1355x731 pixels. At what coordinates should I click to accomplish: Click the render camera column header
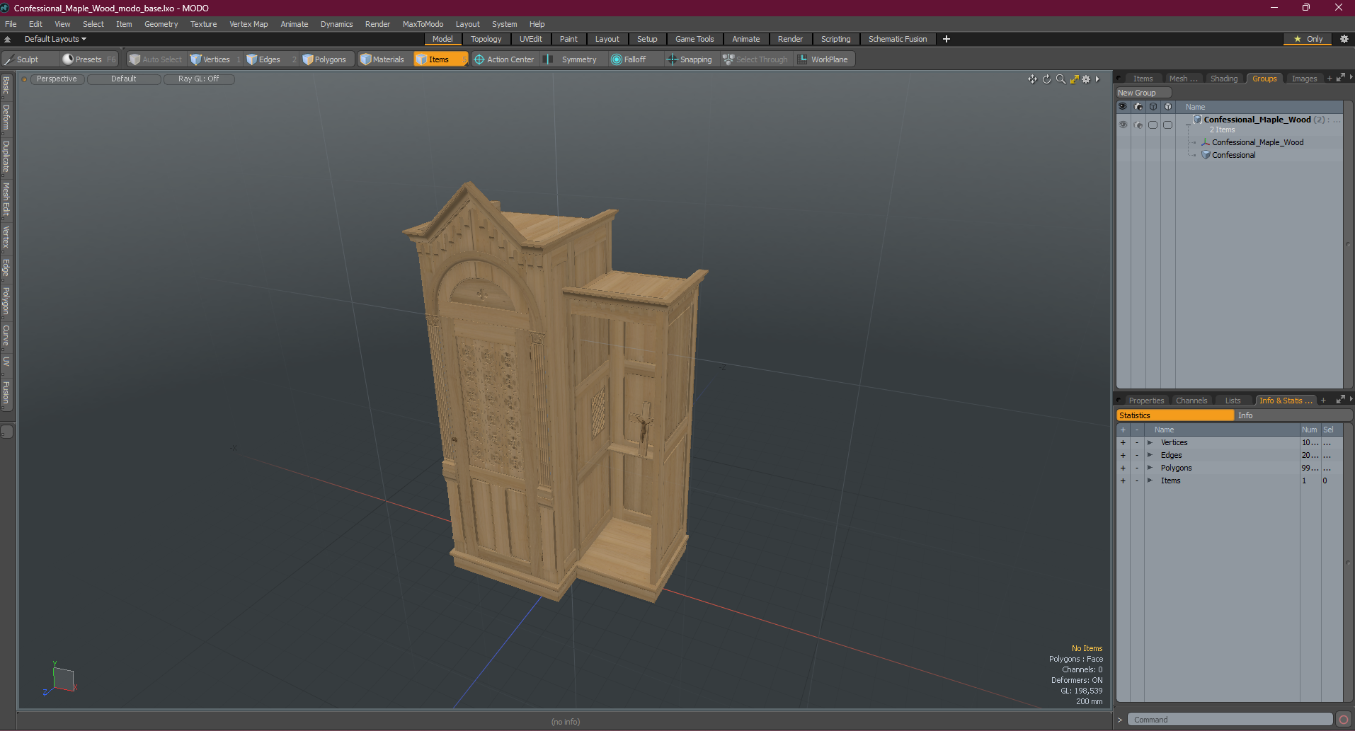click(1138, 107)
